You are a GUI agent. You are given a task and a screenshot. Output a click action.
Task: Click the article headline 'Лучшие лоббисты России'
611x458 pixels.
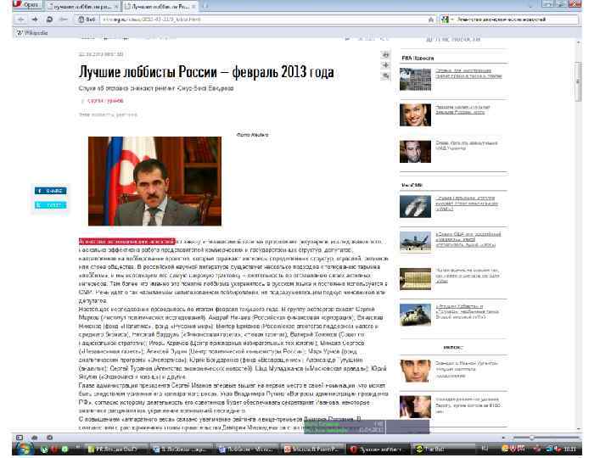click(x=206, y=71)
